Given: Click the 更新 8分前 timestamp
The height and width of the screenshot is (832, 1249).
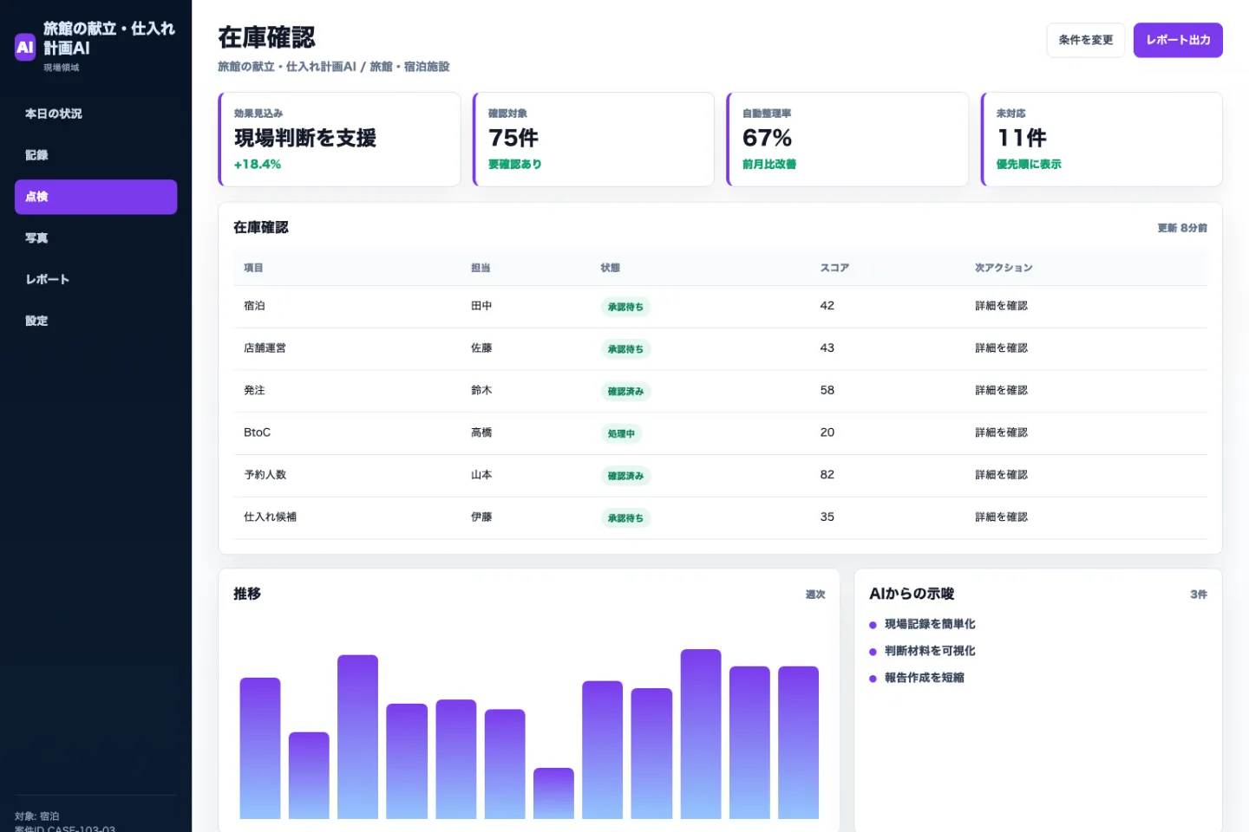Looking at the screenshot, I should click(x=1182, y=228).
